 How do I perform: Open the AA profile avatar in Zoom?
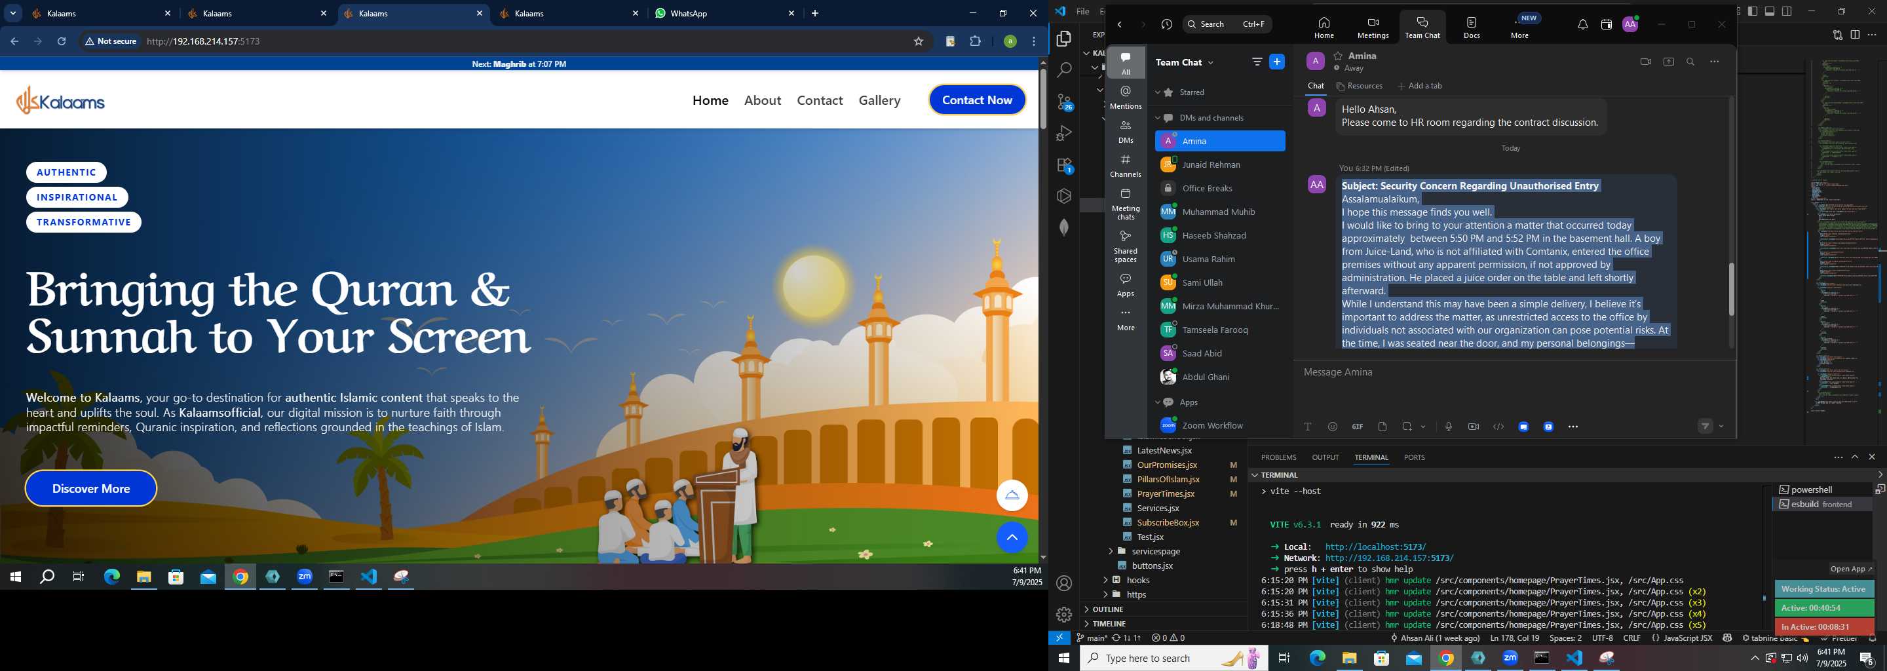(x=1630, y=24)
